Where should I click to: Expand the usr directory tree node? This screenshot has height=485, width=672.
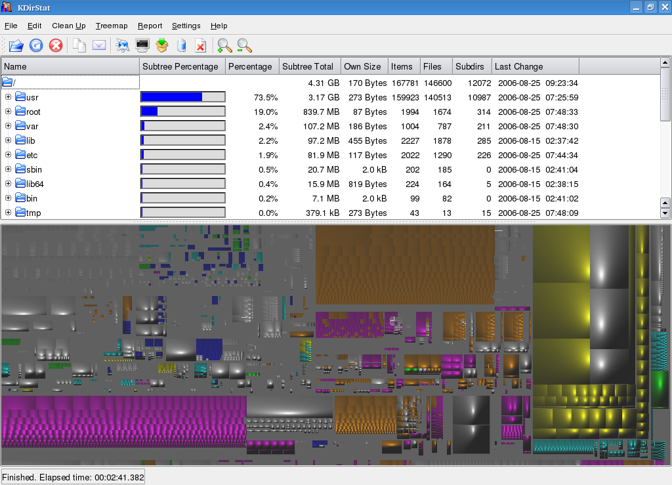coord(8,97)
